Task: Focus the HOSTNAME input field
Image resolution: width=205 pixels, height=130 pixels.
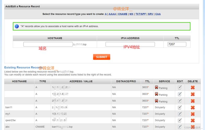Action: pos(48,44)
